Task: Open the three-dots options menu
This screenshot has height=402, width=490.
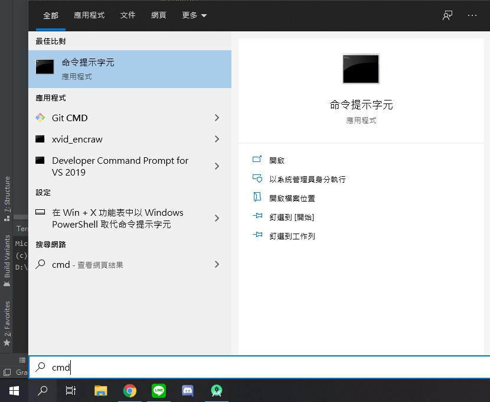Action: (x=472, y=15)
